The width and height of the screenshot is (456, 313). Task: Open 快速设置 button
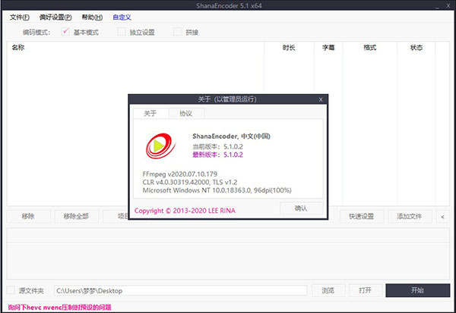362,217
